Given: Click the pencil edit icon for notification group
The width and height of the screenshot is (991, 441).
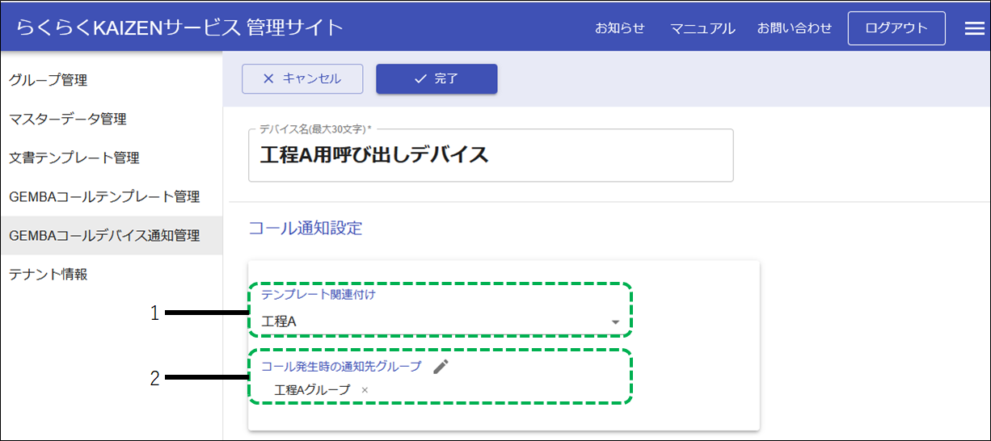Looking at the screenshot, I should click(440, 367).
